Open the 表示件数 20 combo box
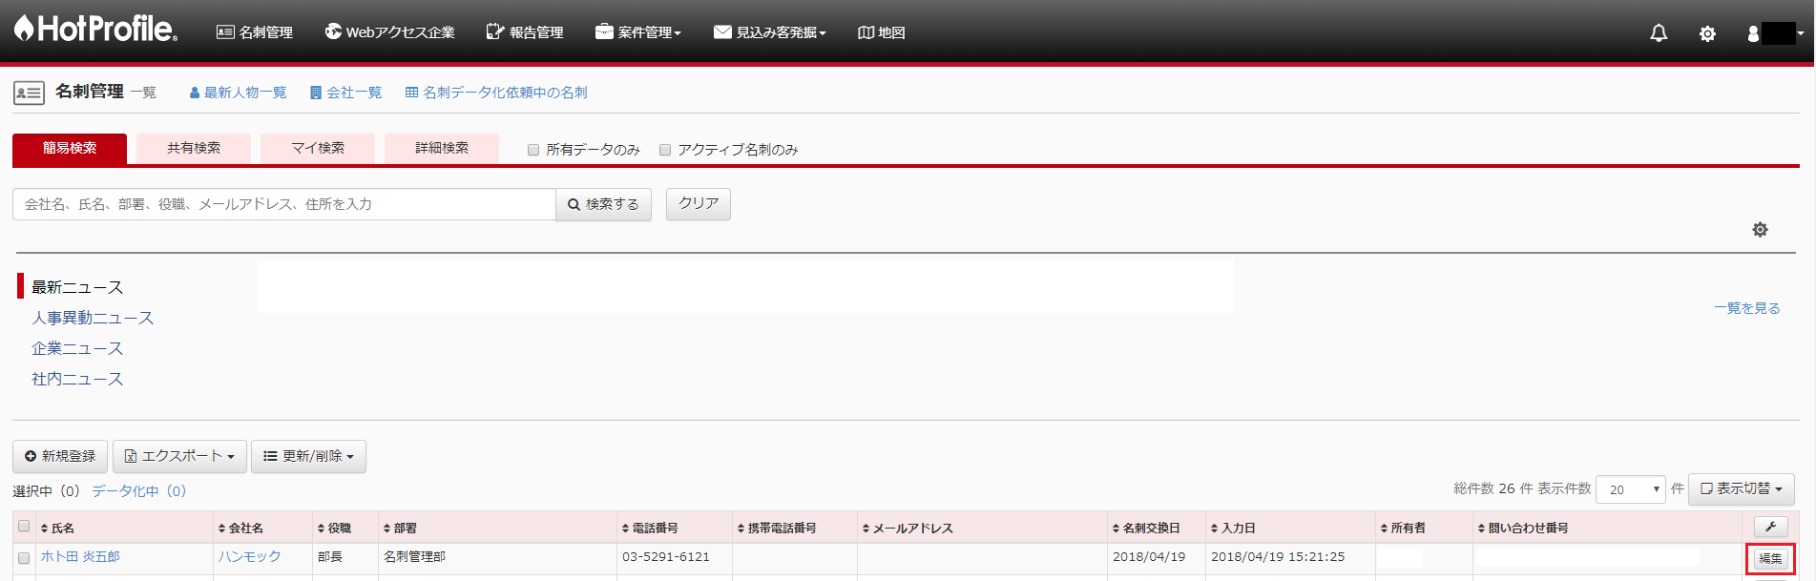1816x581 pixels. pos(1631,489)
